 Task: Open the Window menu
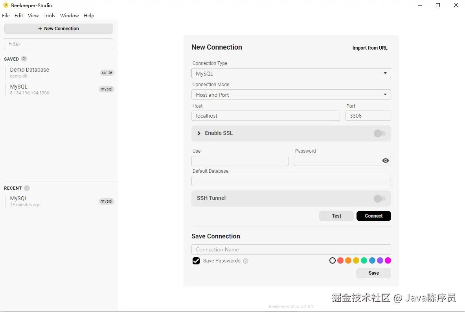click(x=70, y=16)
